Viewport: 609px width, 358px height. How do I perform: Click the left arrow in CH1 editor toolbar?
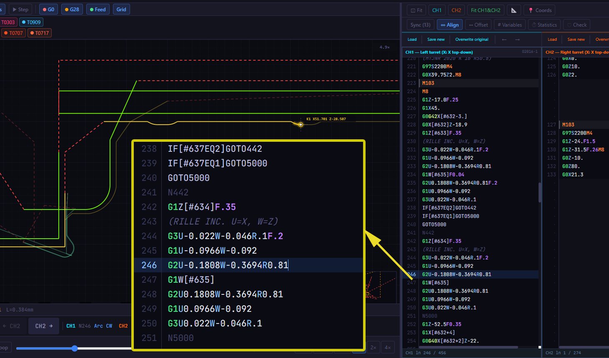point(504,40)
